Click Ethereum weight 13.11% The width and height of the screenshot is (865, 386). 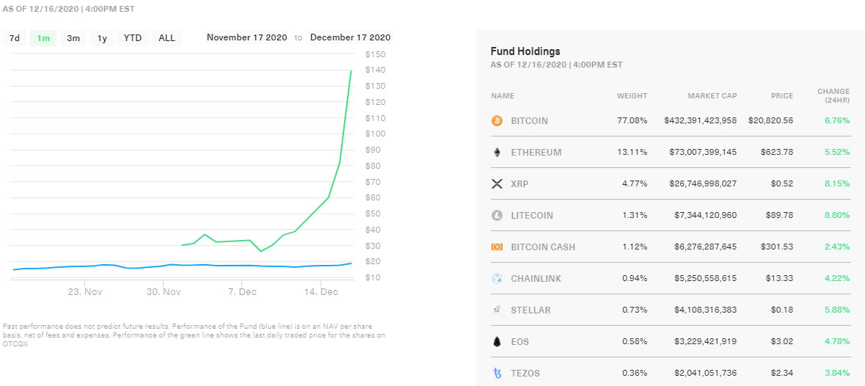click(x=633, y=152)
